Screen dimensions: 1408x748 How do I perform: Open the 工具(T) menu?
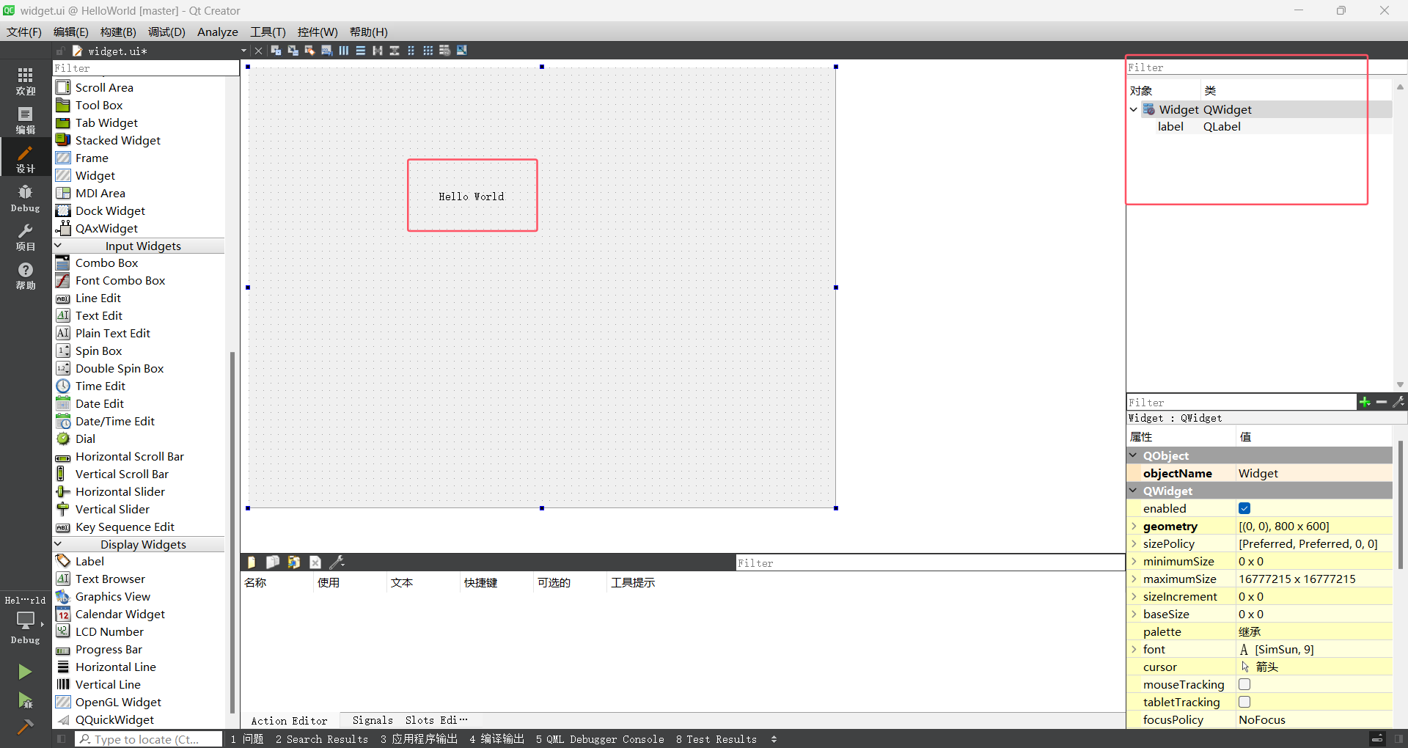(x=268, y=32)
